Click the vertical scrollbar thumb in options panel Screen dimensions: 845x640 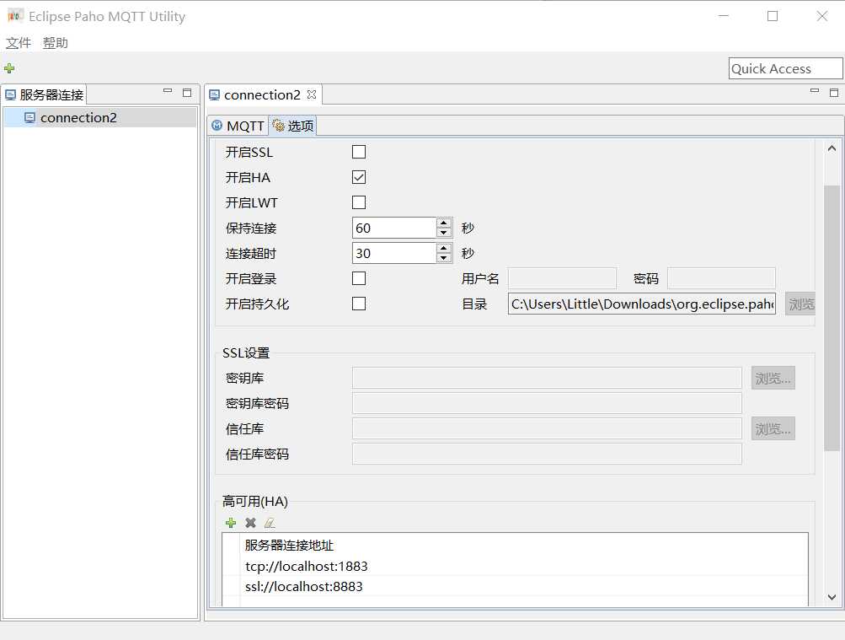click(x=832, y=318)
